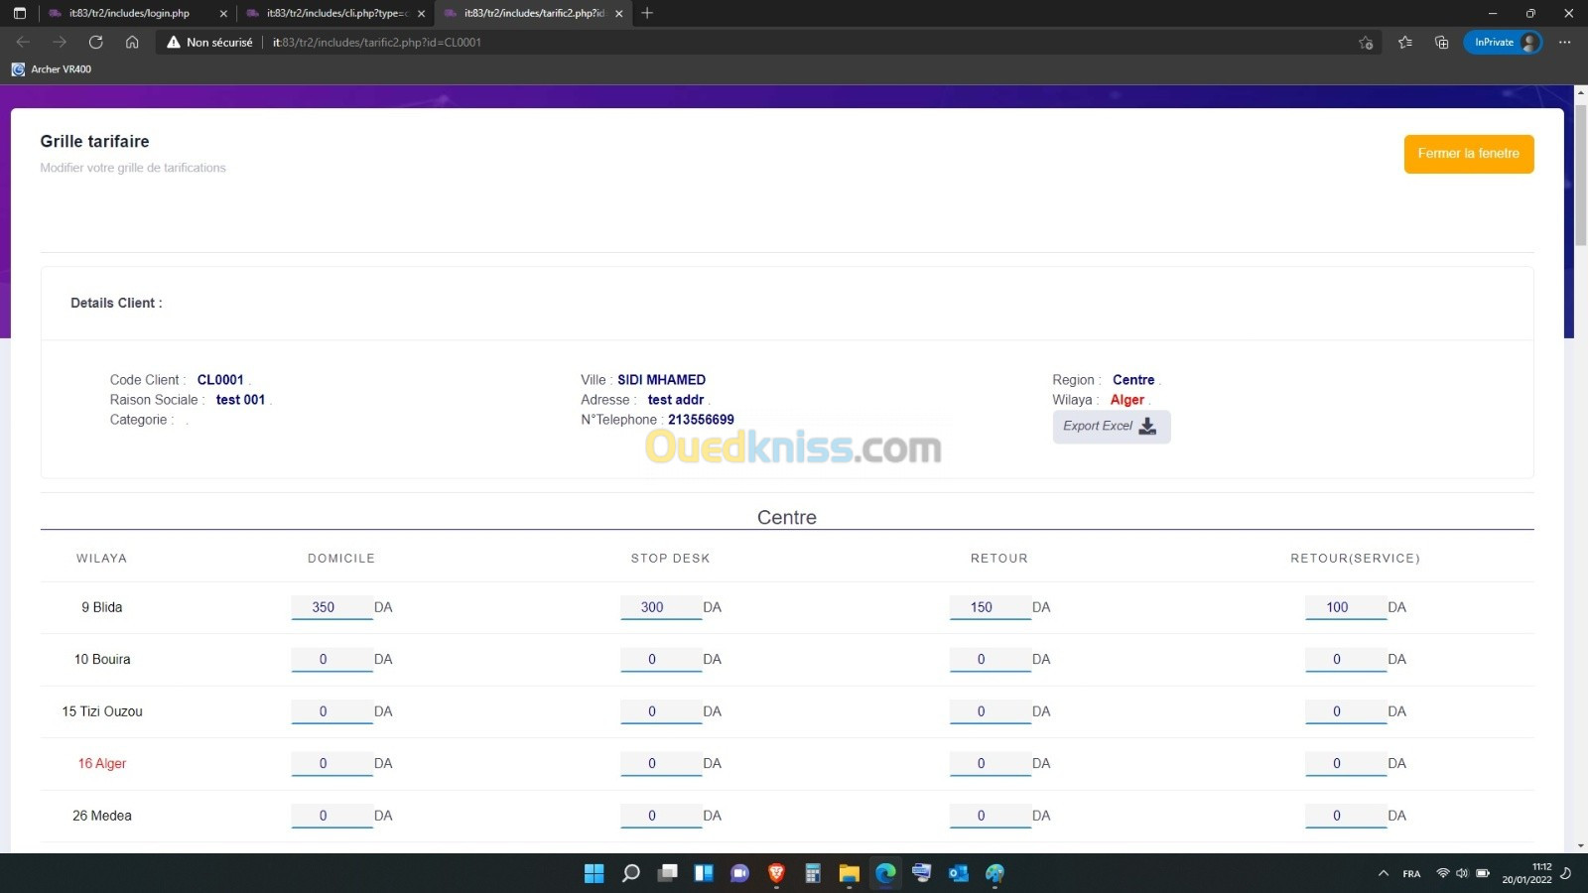Screen dimensions: 1588x893
Task: Edit the Alger Domicile price field
Action: [x=331, y=763]
